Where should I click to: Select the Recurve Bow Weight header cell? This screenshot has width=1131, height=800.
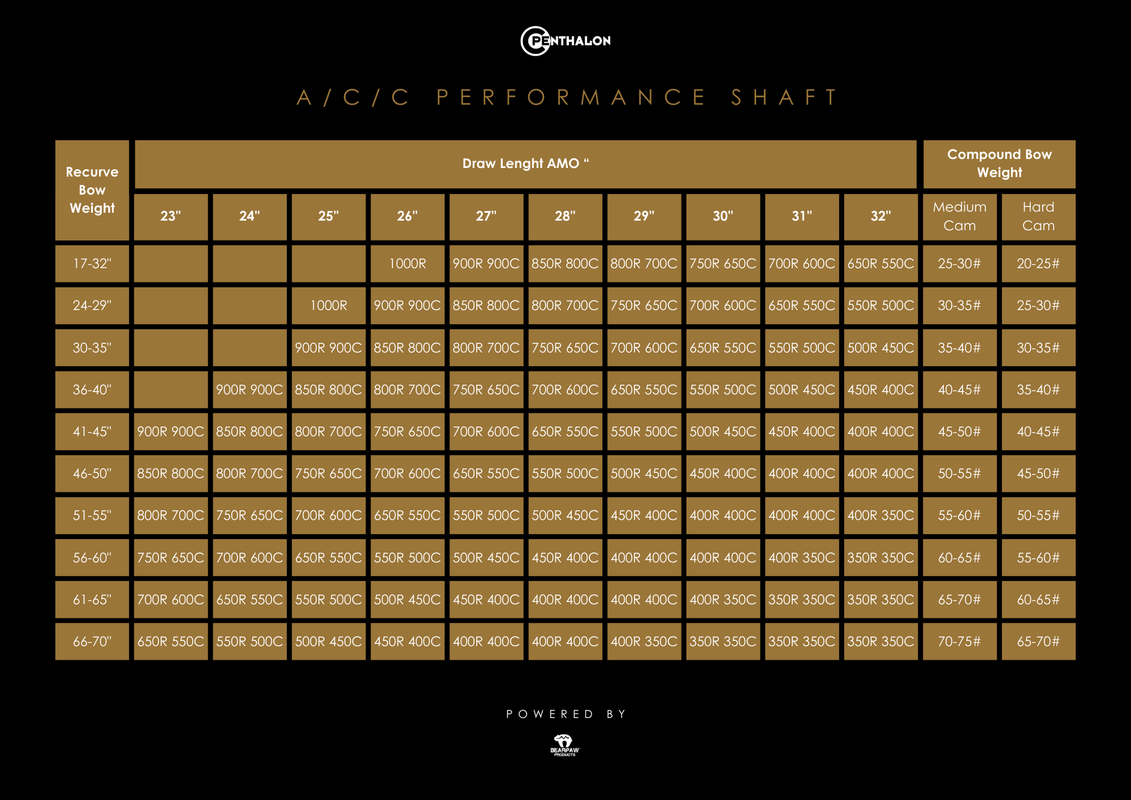(92, 190)
